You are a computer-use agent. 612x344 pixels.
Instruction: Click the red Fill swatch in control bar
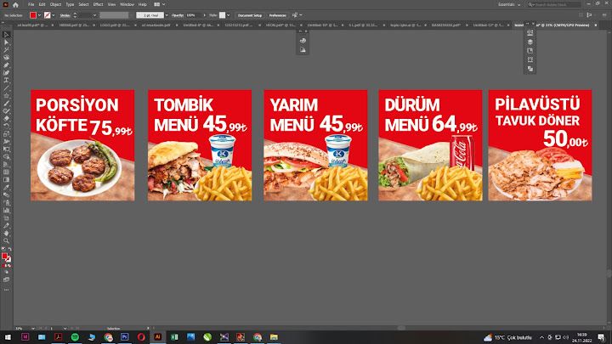tap(33, 15)
